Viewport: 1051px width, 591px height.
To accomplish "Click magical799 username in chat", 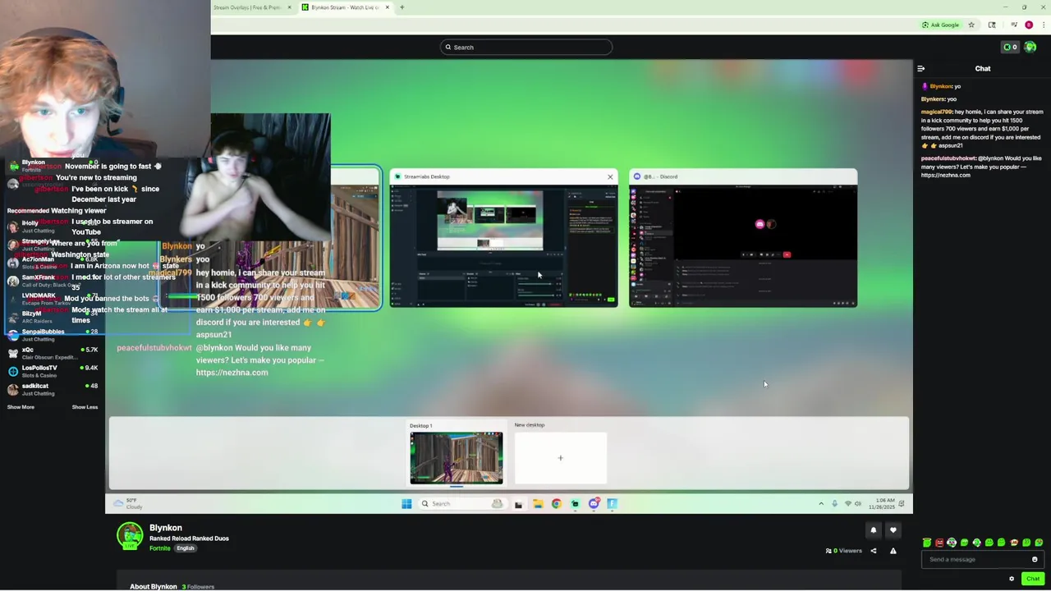I will click(936, 112).
